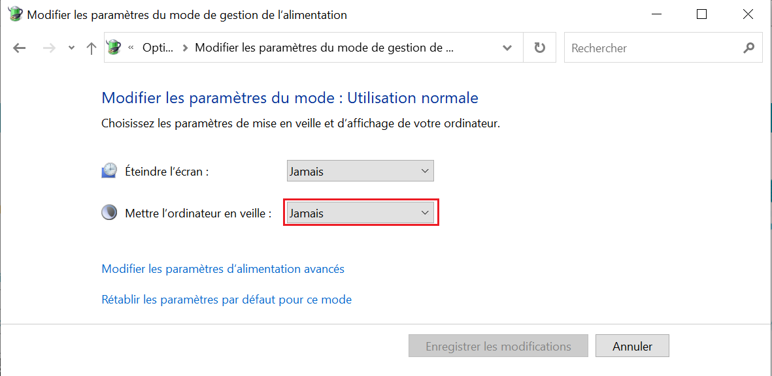The width and height of the screenshot is (772, 376).
Task: Click the battery icon in title bar
Action: pyautogui.click(x=16, y=14)
